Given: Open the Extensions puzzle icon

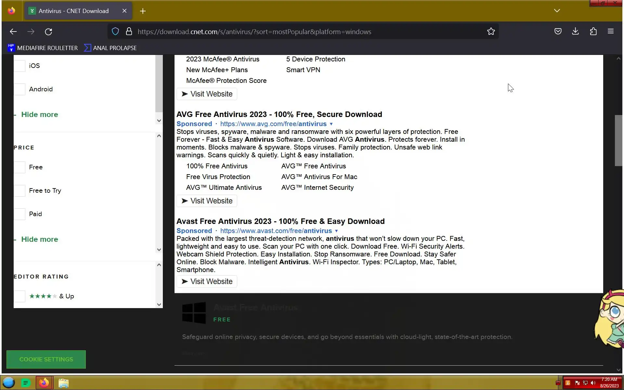Looking at the screenshot, I should pyautogui.click(x=593, y=32).
